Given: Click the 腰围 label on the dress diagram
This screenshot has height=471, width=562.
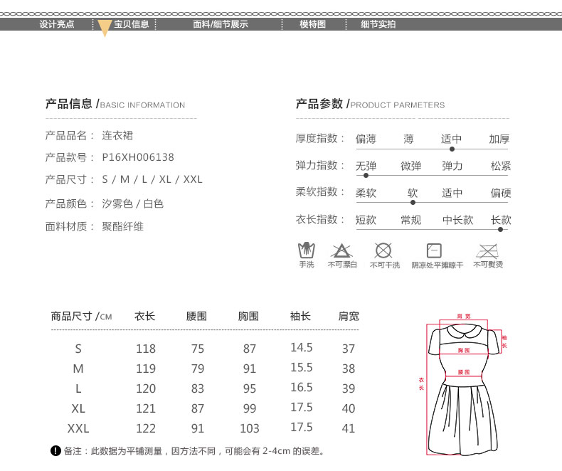Looking at the screenshot, I should click(464, 372).
